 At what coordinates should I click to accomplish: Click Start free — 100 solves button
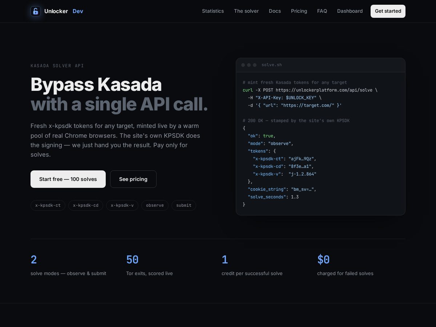coord(68,179)
